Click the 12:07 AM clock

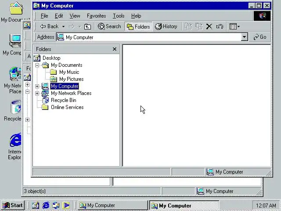coord(266,205)
